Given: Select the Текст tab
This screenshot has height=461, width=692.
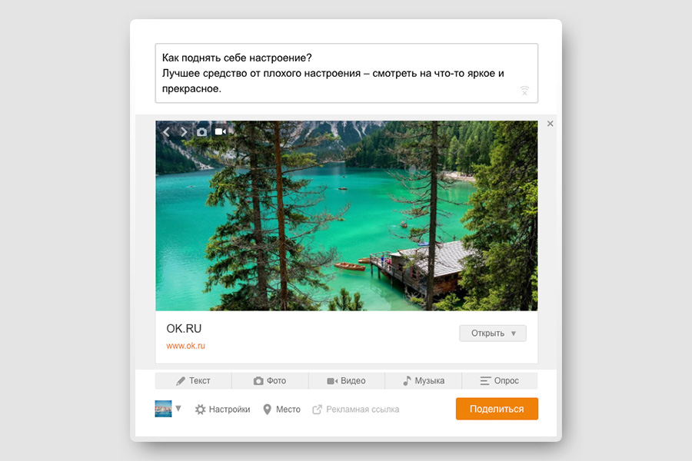Looking at the screenshot, I should (193, 381).
